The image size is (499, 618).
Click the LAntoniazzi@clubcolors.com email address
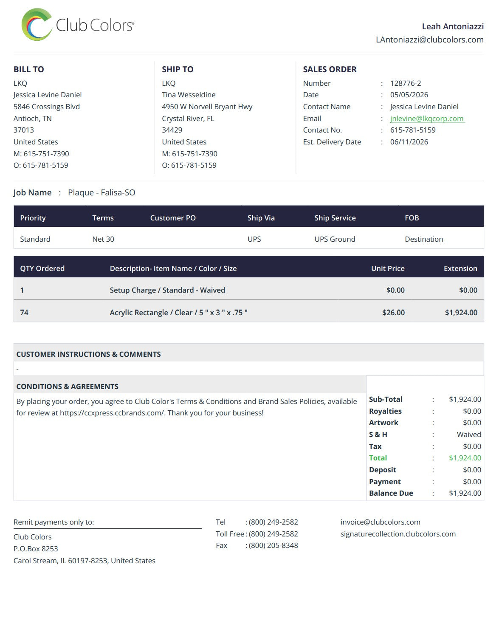429,40
